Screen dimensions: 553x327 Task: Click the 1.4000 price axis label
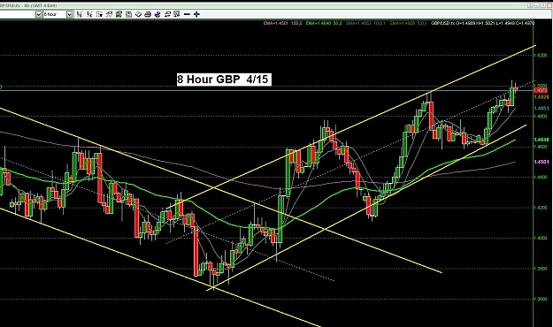(541, 238)
